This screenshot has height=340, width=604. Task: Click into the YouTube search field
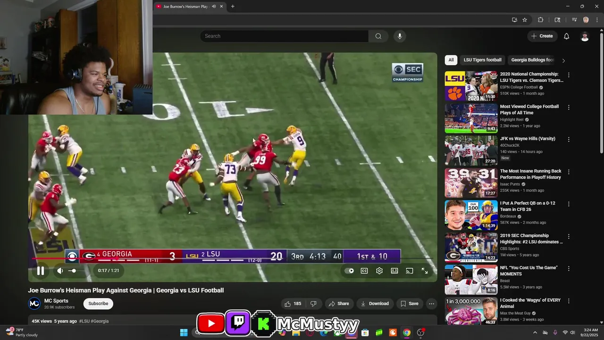click(284, 36)
